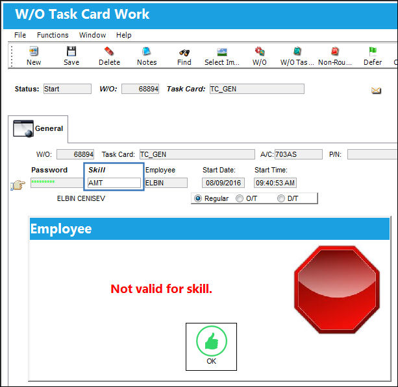Image resolution: width=398 pixels, height=387 pixels.
Task: Open the Functions menu
Action: [53, 35]
